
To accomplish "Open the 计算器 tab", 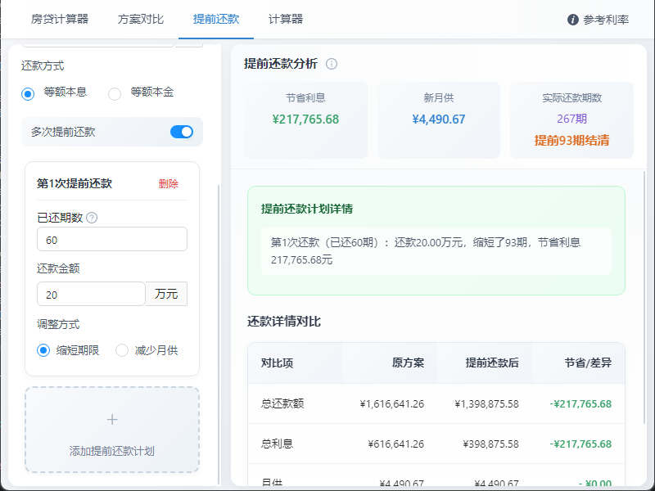I will tap(286, 19).
